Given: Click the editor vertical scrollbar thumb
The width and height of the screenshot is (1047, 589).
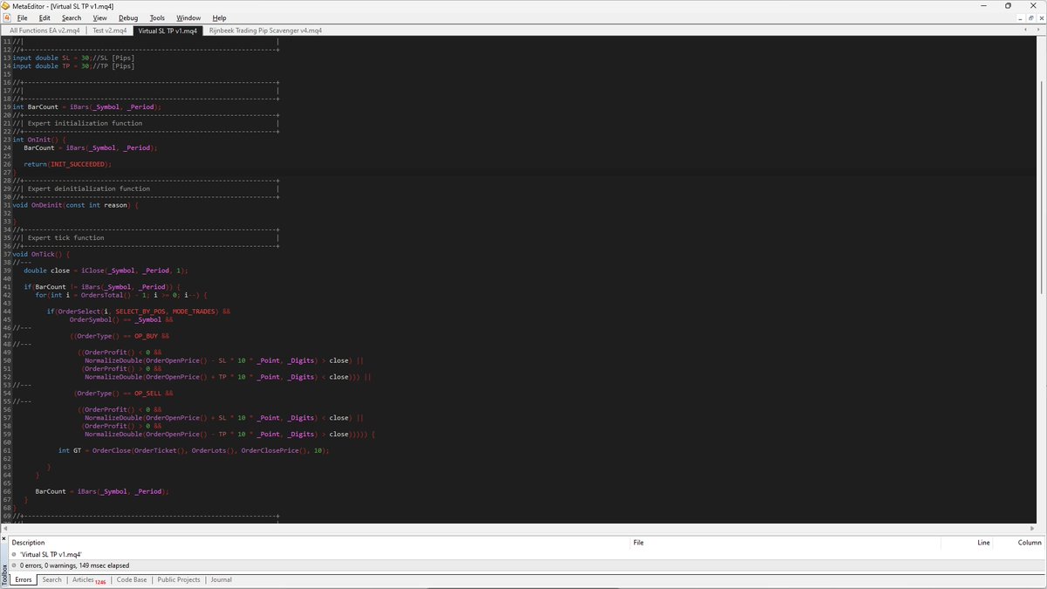Looking at the screenshot, I should point(1043,186).
